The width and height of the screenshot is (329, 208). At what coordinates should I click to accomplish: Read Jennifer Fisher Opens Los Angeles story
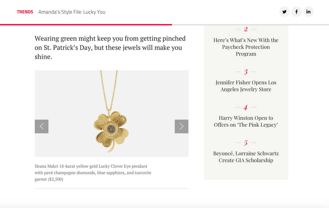click(x=246, y=86)
